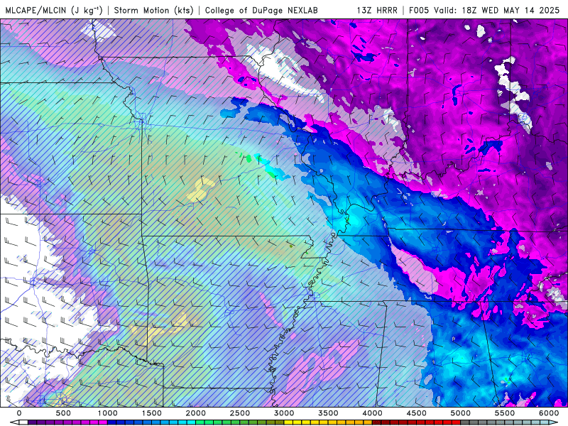Click the 5500 label on the color scale
The height and width of the screenshot is (426, 568).
coord(505,413)
